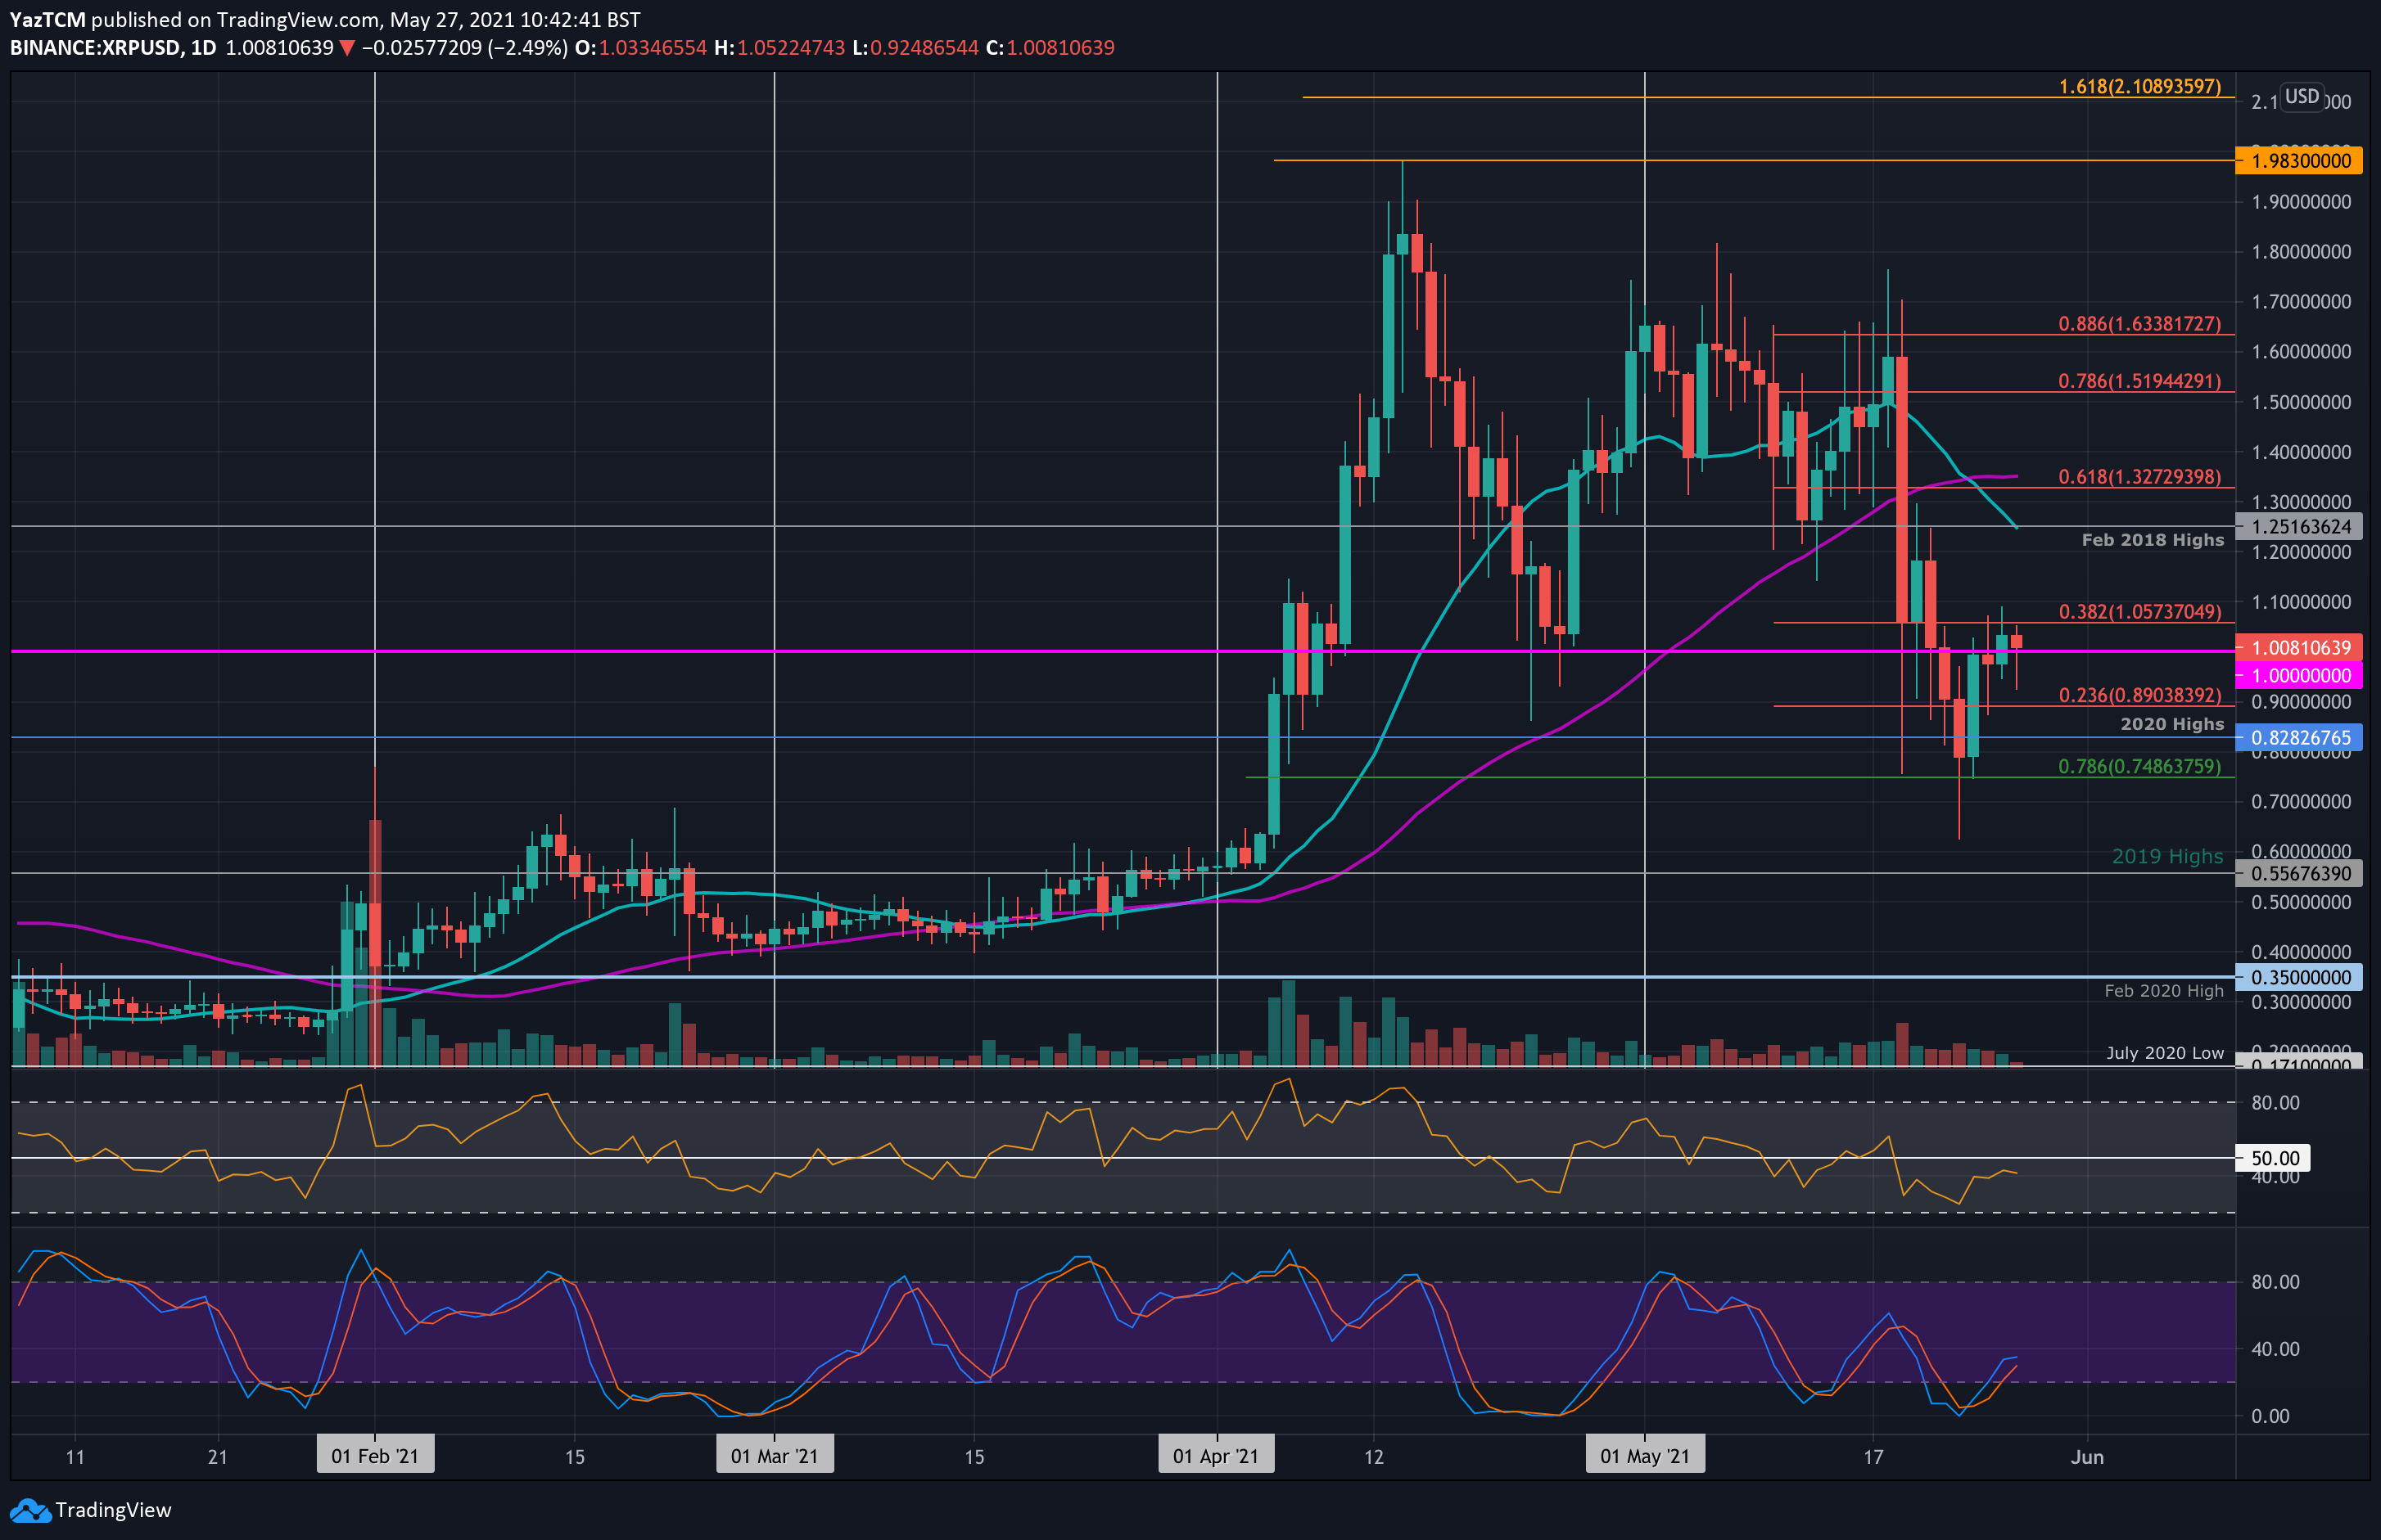The width and height of the screenshot is (2381, 1540).
Task: Click the 2020 Highs annotation
Action: point(2172,724)
